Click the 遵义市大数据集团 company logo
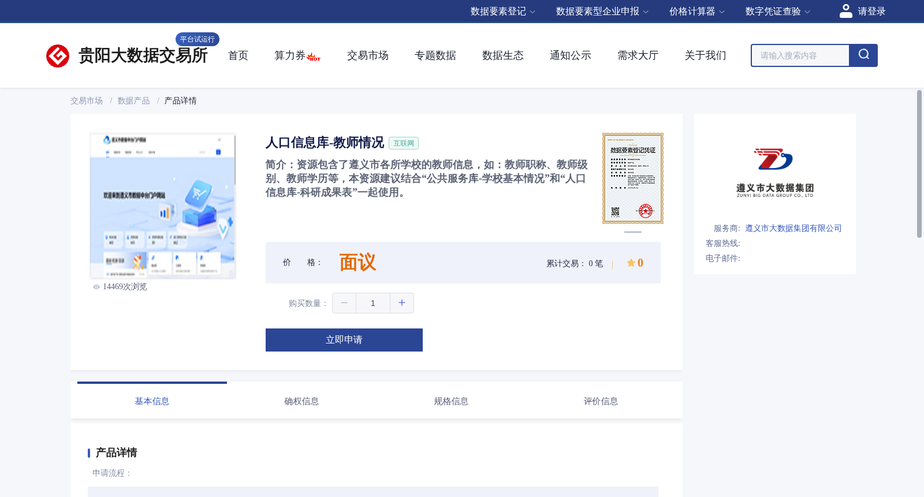Image resolution: width=924 pixels, height=497 pixels. point(775,173)
